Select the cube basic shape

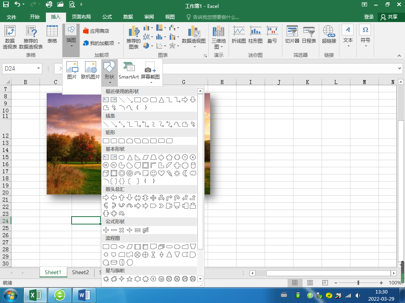point(106,173)
